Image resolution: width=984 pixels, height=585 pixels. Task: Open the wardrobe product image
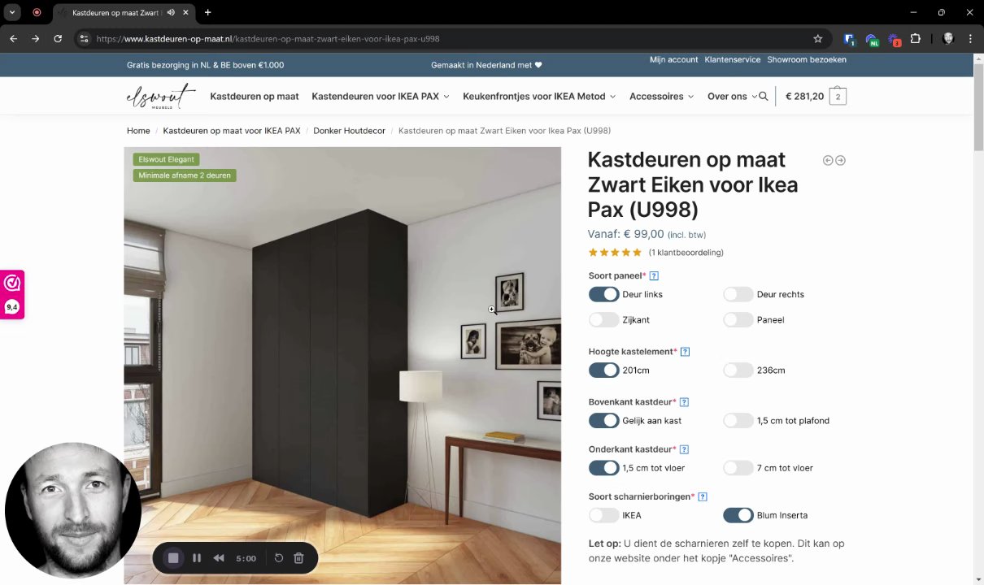click(342, 366)
